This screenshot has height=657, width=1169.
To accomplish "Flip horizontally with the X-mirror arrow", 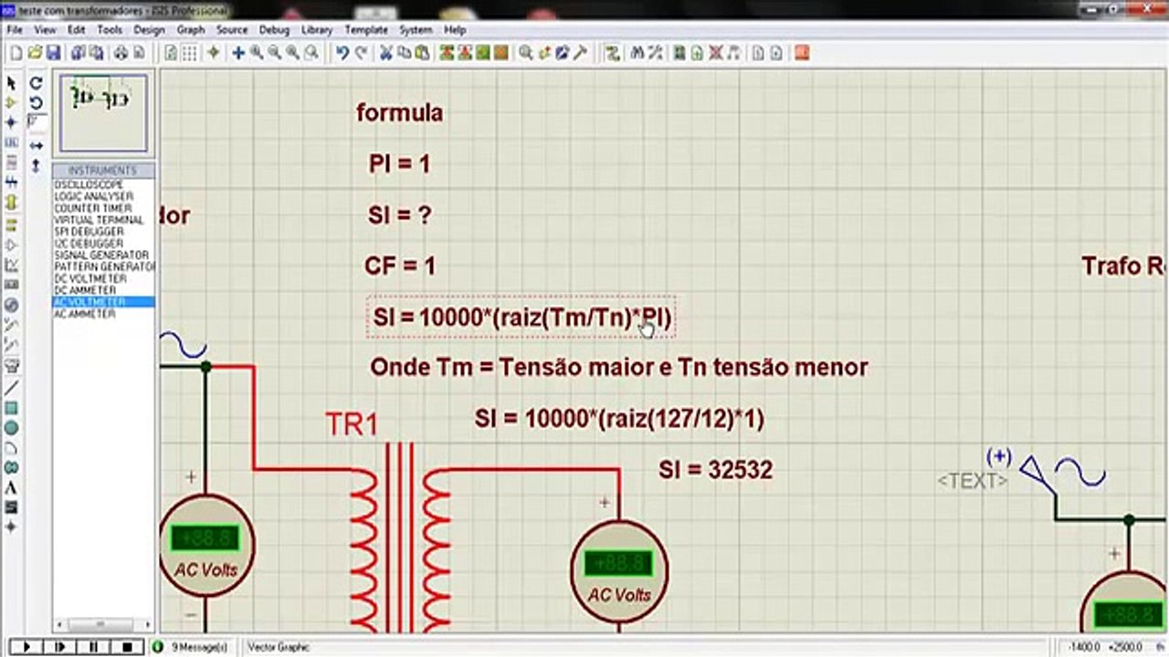I will click(x=36, y=146).
